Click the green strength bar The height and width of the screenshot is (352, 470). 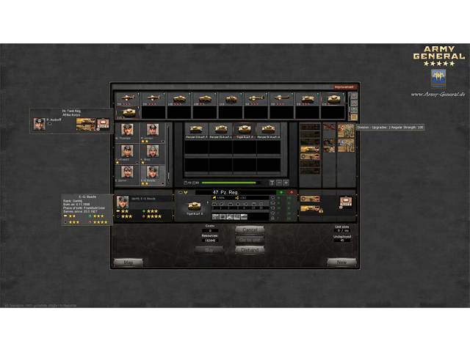pyautogui.click(x=229, y=183)
